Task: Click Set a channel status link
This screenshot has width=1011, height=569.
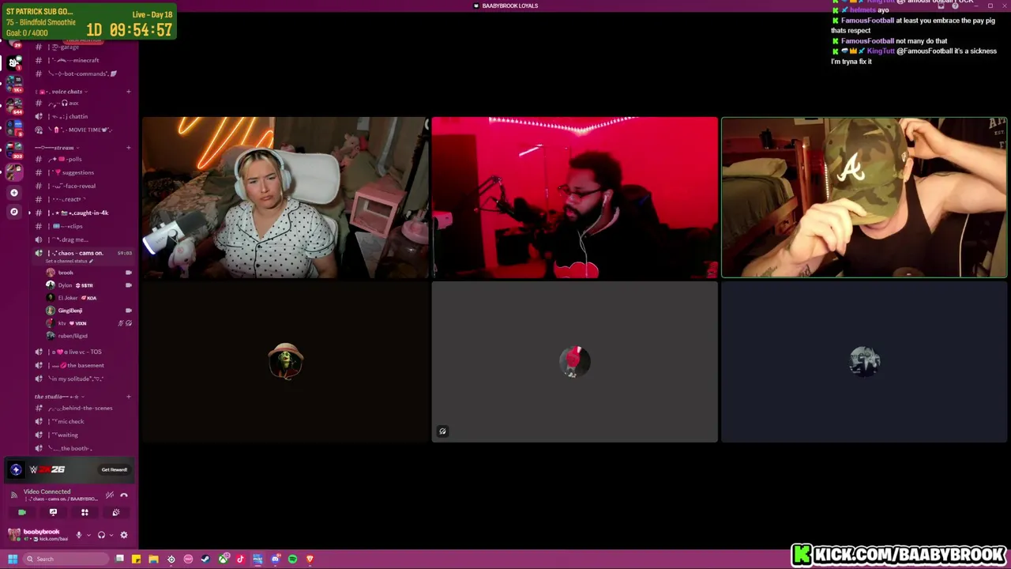Action: click(68, 262)
